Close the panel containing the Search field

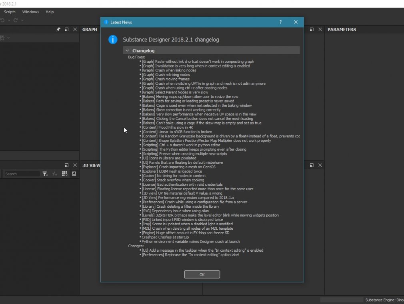click(75, 165)
